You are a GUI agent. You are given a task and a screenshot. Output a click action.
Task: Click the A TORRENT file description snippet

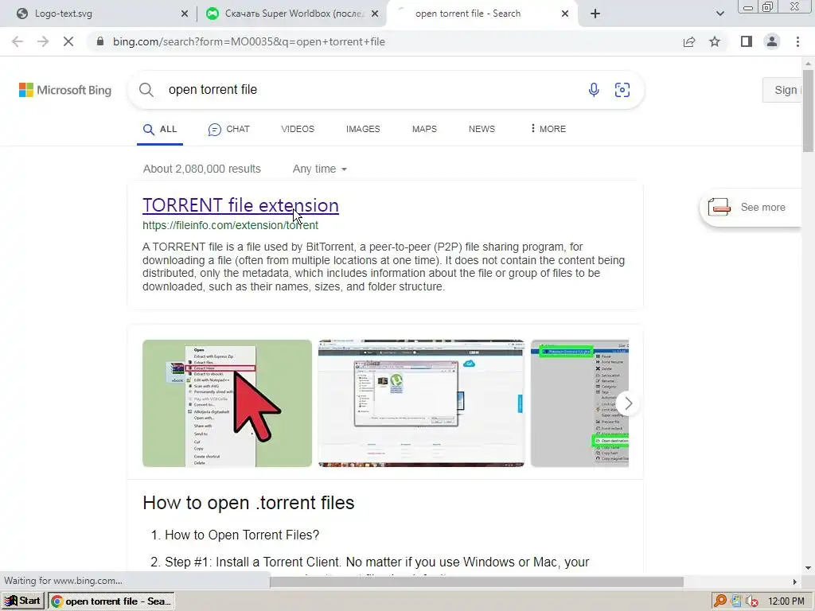click(x=384, y=267)
